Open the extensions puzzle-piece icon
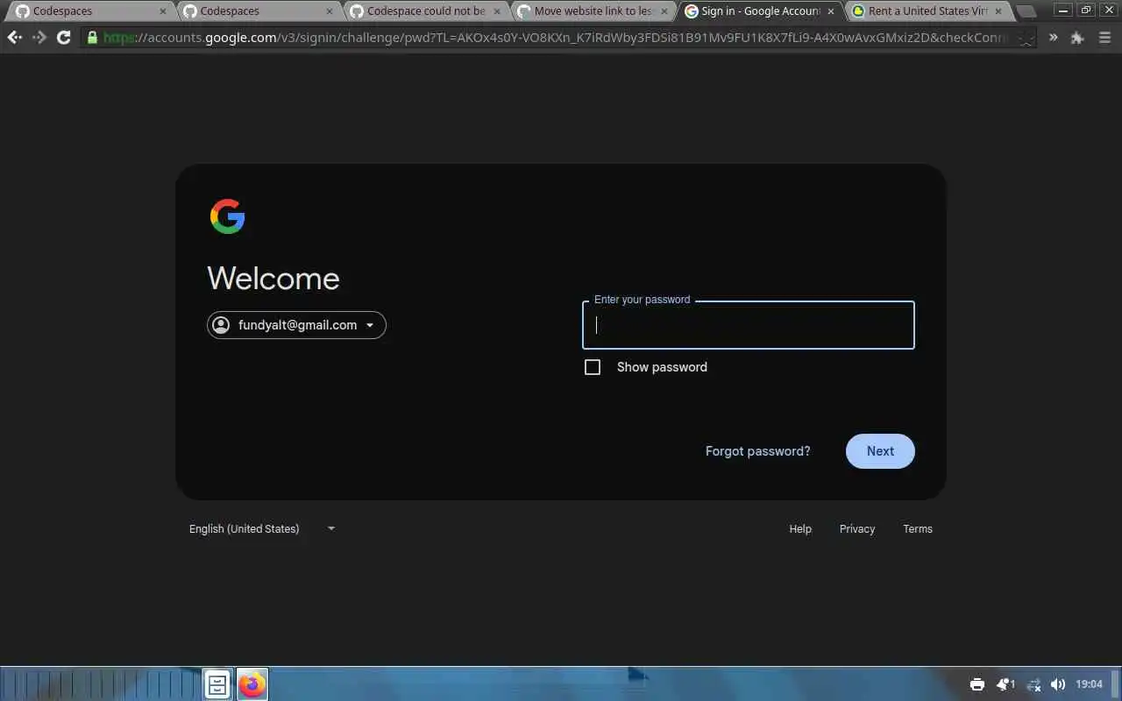The height and width of the screenshot is (701, 1122). (1078, 38)
